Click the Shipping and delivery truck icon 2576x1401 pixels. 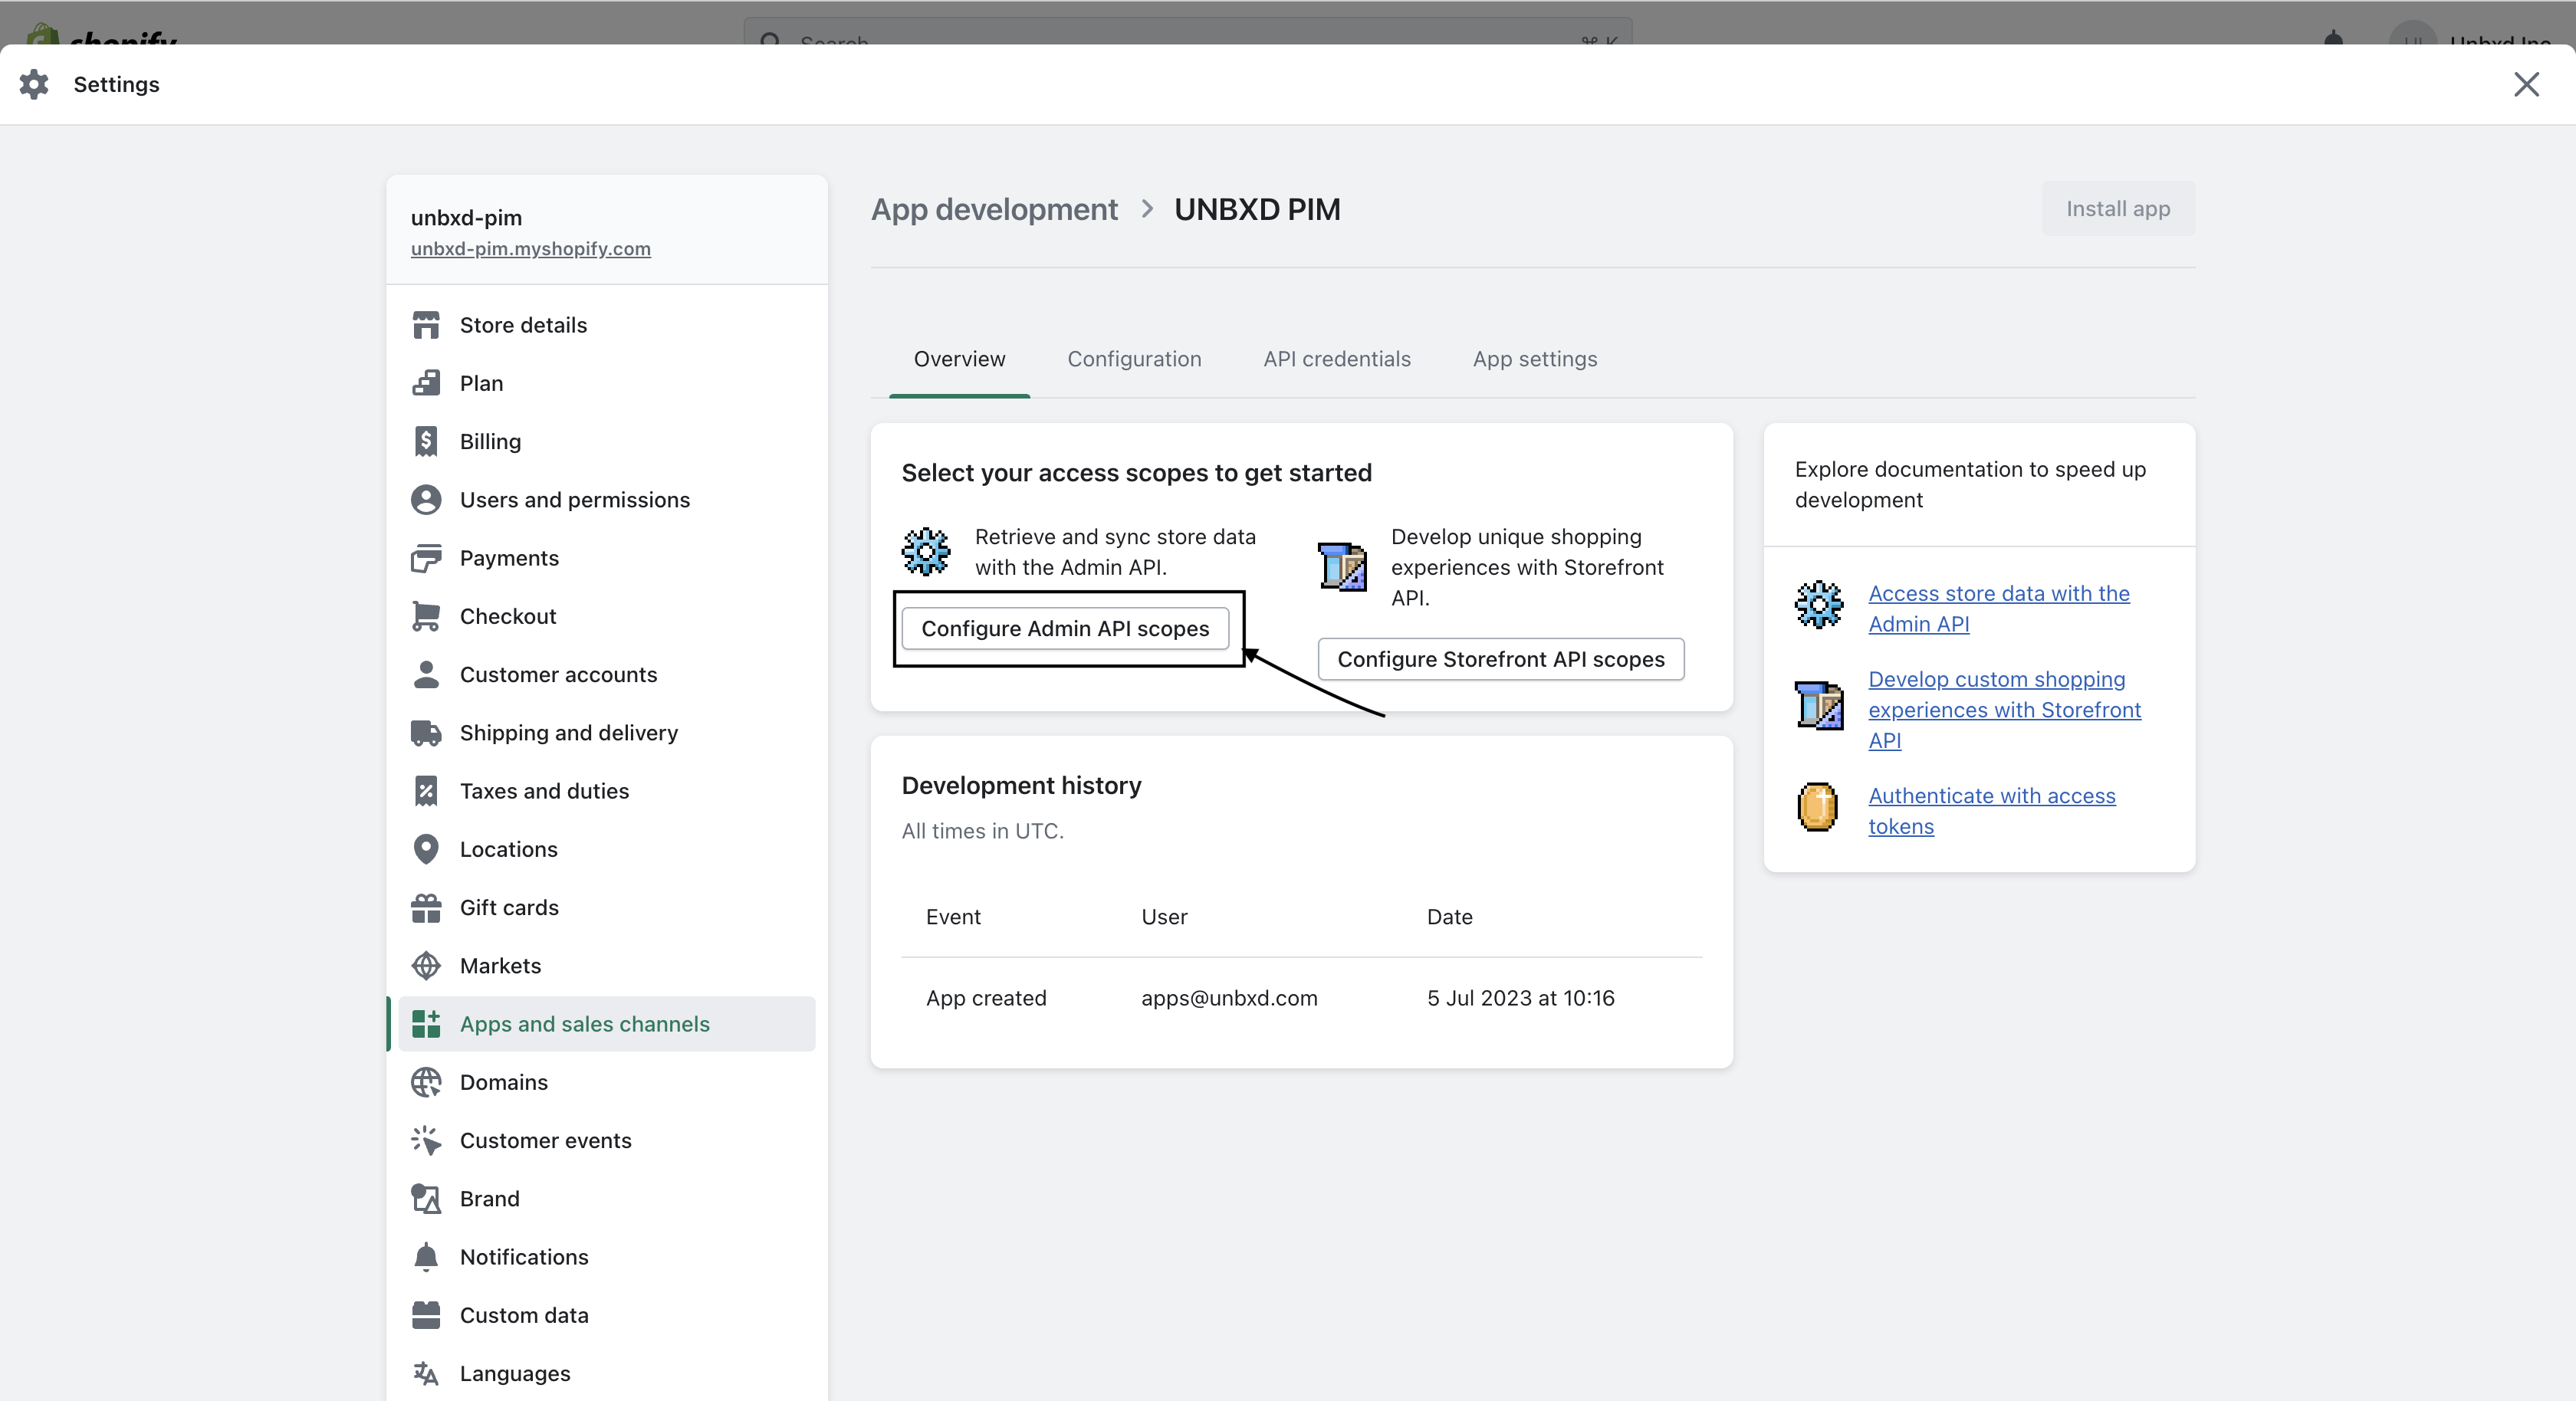[426, 733]
